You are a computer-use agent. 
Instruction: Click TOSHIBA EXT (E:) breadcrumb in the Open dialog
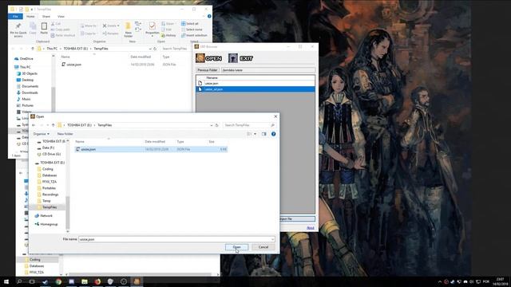pos(79,125)
